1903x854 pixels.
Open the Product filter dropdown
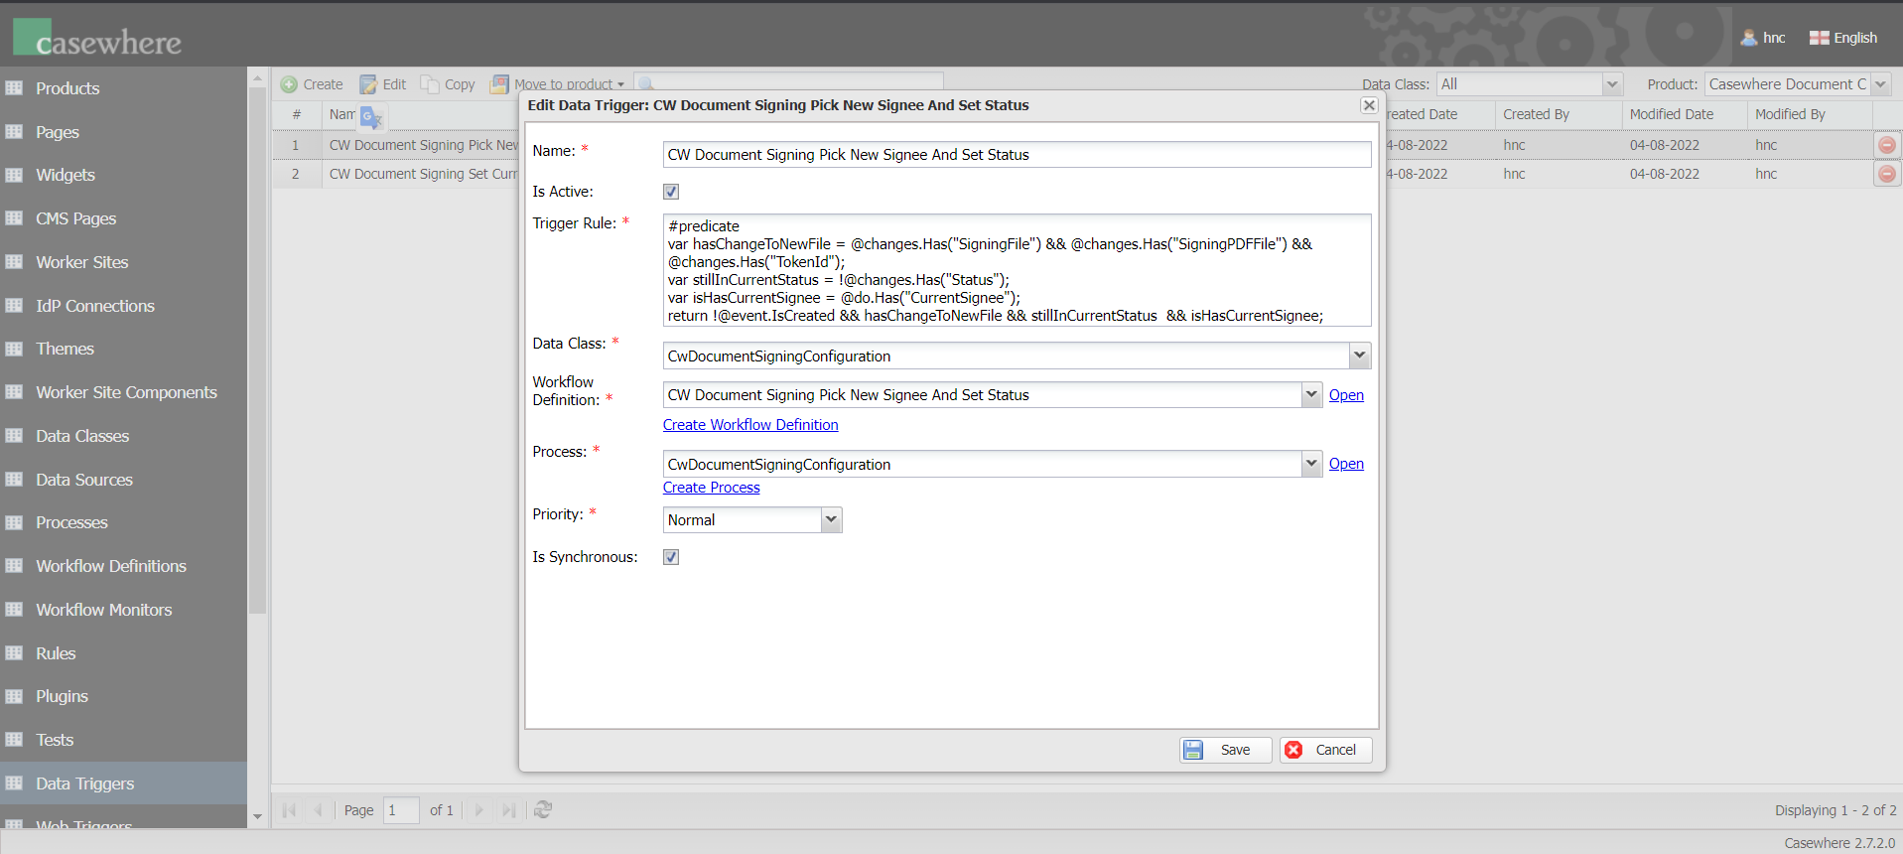(x=1880, y=84)
